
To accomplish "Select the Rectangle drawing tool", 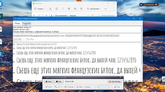I will 69,87.
